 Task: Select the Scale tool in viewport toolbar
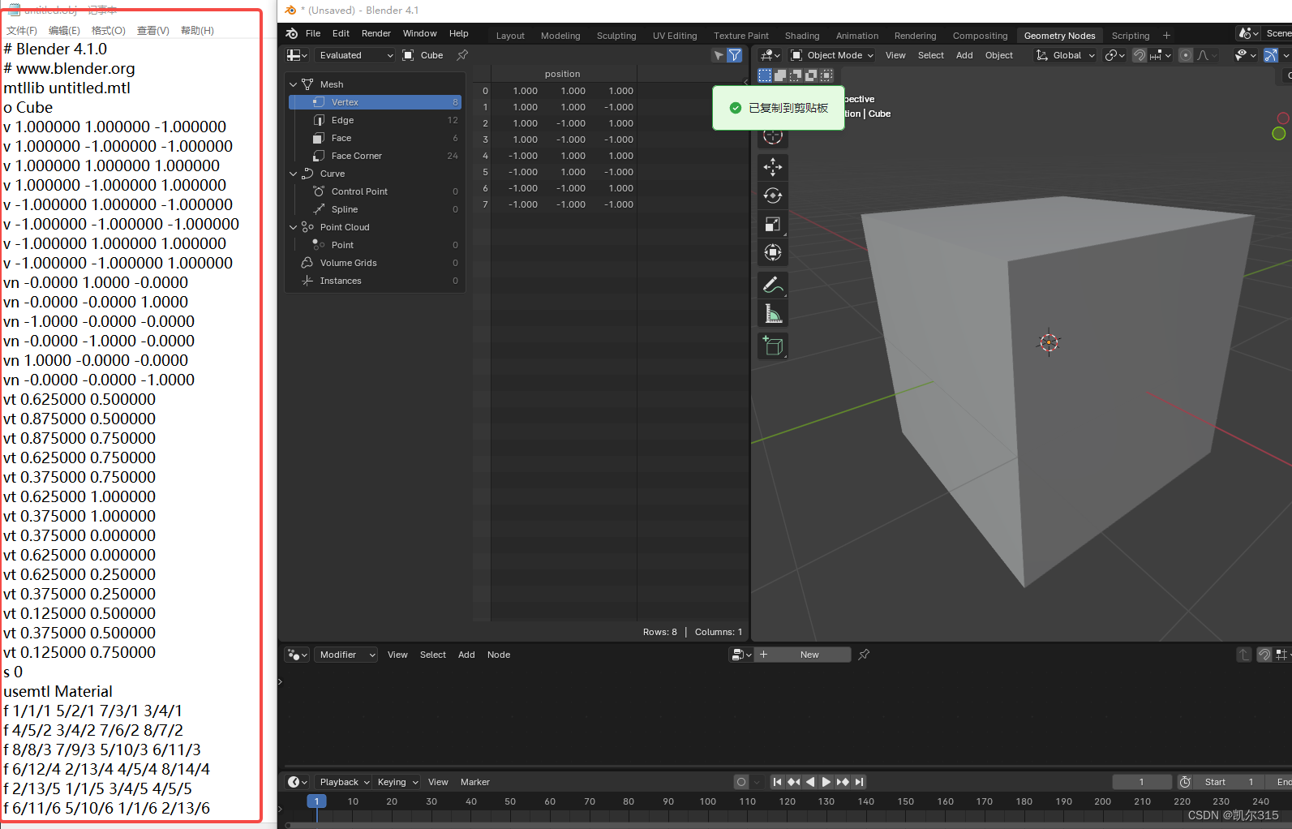(773, 224)
